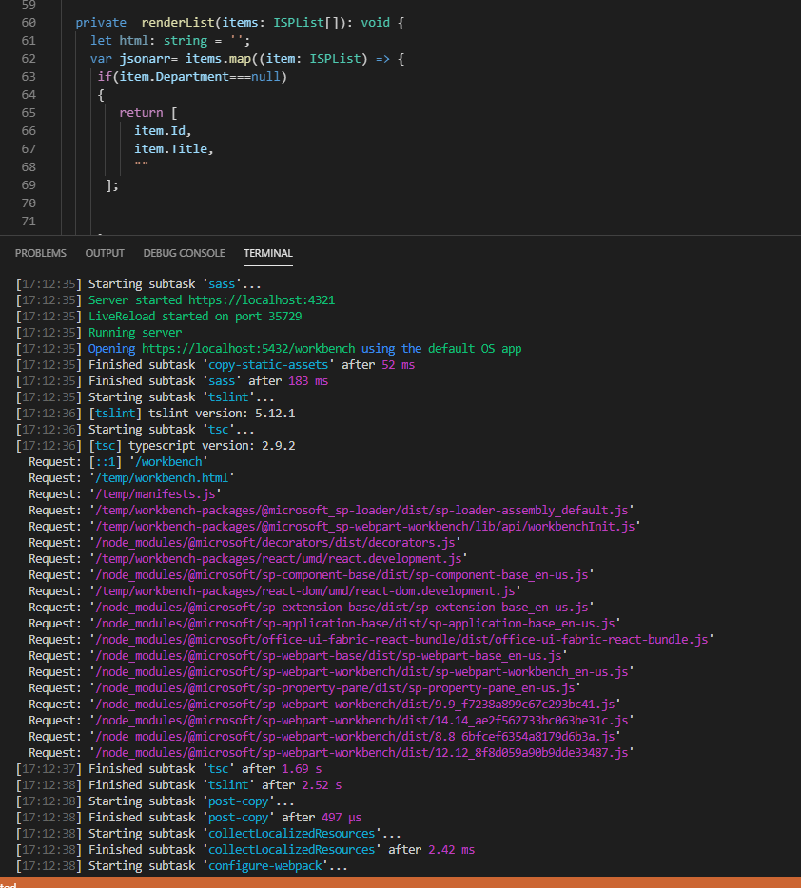The width and height of the screenshot is (801, 888).
Task: Click the 8.8_6bfcef6354a8179d6b3a.js request path
Action: 355,737
